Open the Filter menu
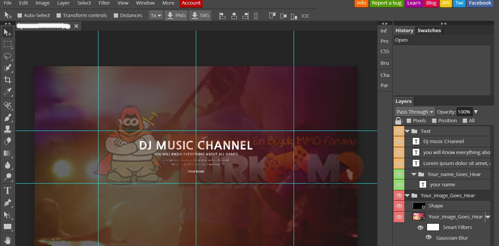 pyautogui.click(x=104, y=3)
